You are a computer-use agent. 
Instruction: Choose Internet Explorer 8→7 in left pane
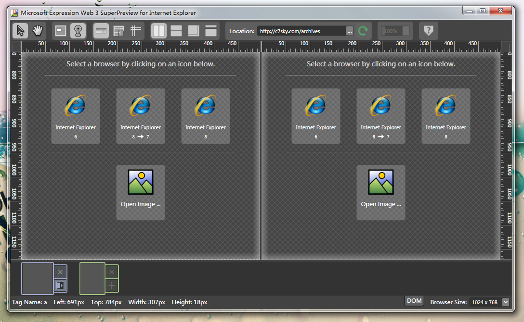[140, 116]
